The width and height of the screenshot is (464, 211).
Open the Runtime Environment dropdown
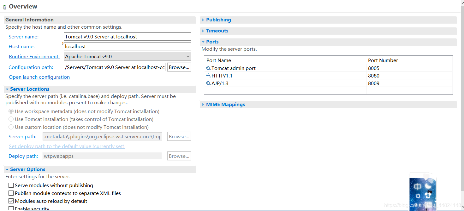tap(187, 56)
